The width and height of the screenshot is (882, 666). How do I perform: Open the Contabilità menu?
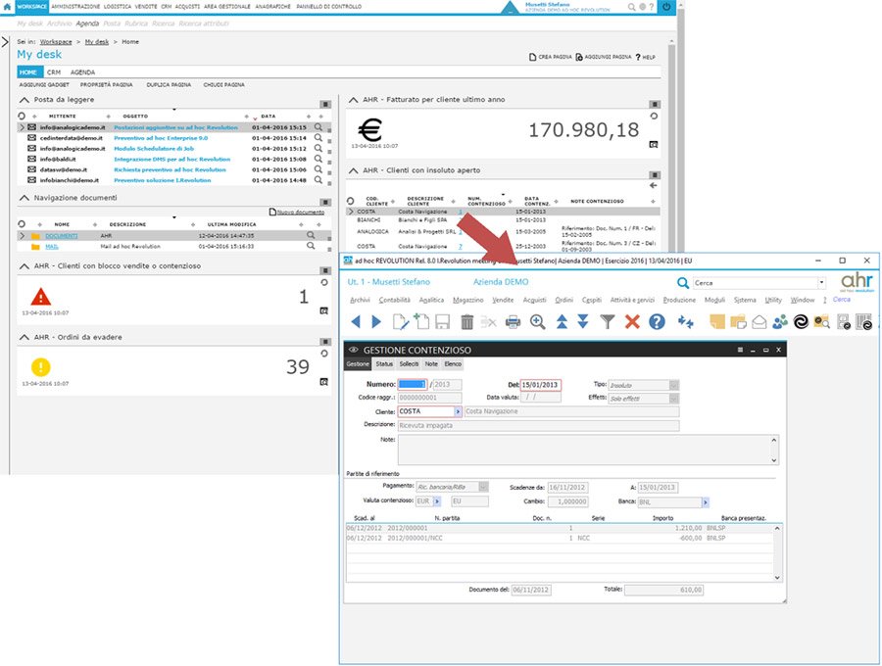click(x=395, y=301)
